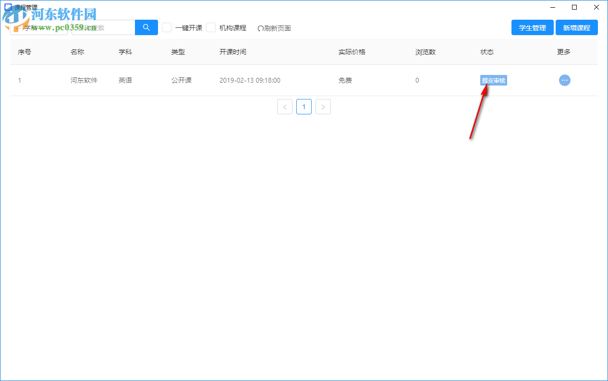Submit course for review via 提交审核
The image size is (608, 381).
click(494, 80)
